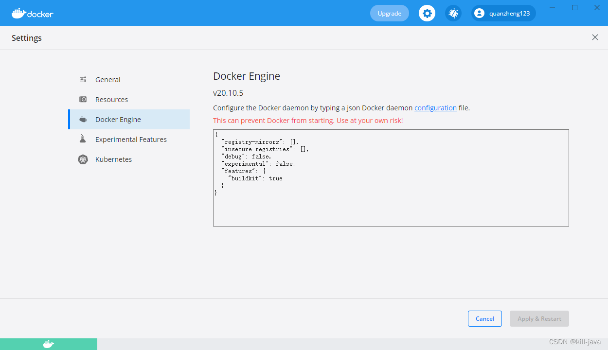
Task: Minimize the Docker Desktop window
Action: 552,7
